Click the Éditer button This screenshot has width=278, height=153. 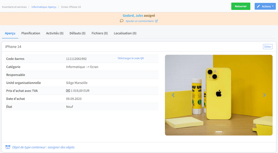click(268, 47)
